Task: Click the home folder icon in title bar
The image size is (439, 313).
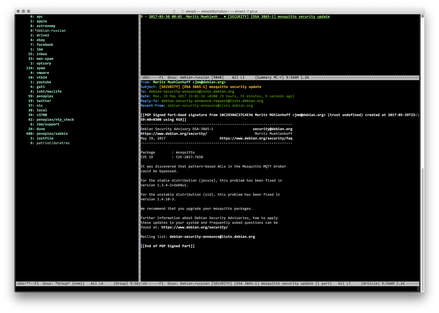Action: [x=183, y=11]
